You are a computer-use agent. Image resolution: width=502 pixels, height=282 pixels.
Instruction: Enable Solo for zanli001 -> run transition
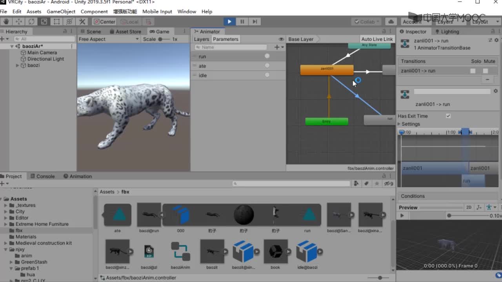[473, 71]
